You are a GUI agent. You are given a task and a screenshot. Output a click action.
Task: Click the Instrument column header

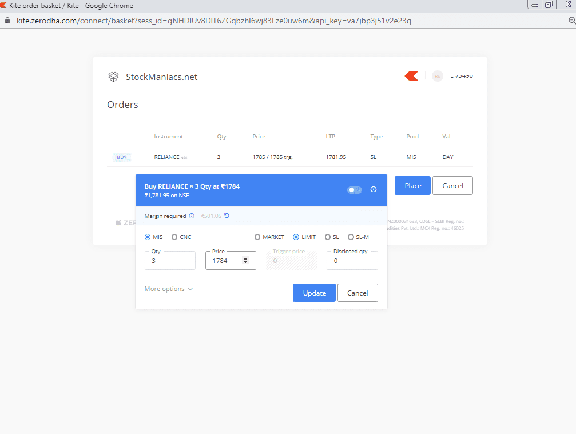click(168, 137)
